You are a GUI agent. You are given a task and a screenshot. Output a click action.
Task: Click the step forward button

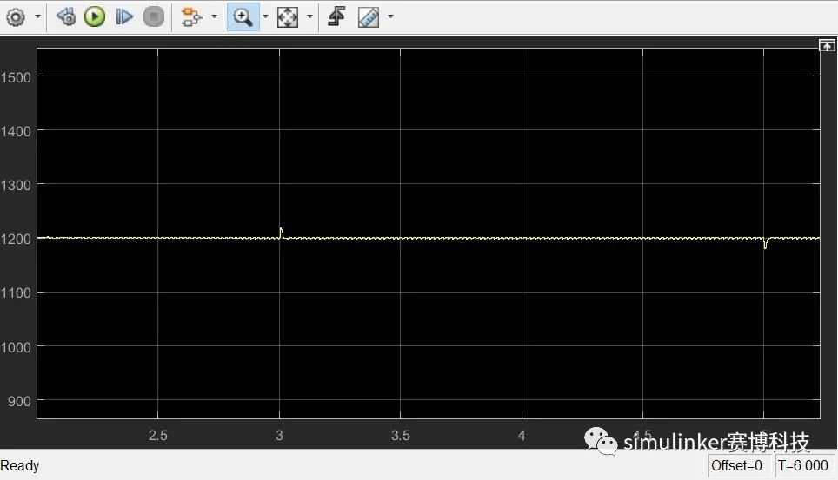click(124, 17)
